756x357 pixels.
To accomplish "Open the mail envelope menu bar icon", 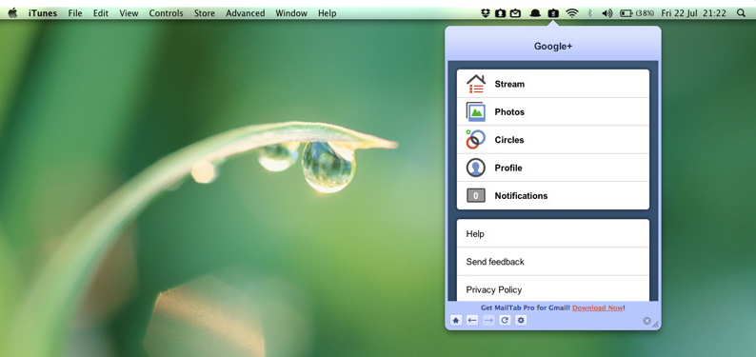I will pyautogui.click(x=515, y=13).
